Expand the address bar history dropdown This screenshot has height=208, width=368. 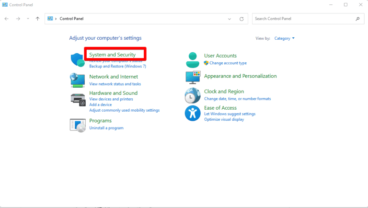230,19
